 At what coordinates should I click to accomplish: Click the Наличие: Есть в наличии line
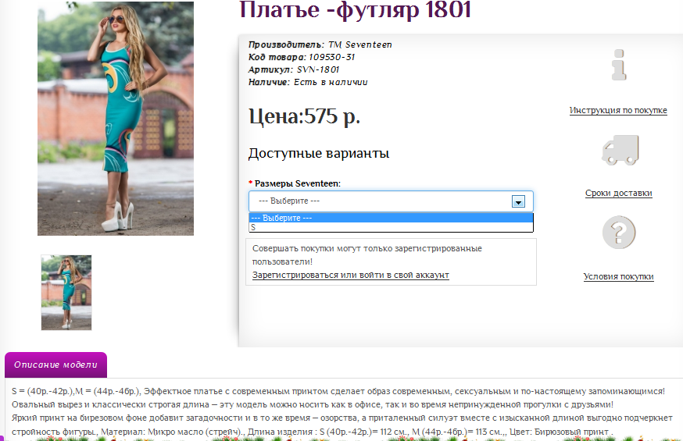click(308, 82)
